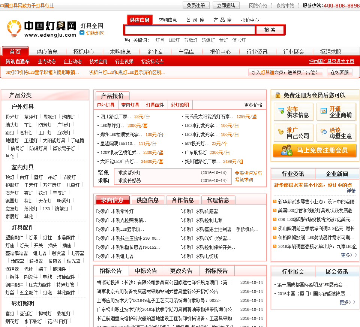Focus the keyword search input field

click(x=190, y=30)
